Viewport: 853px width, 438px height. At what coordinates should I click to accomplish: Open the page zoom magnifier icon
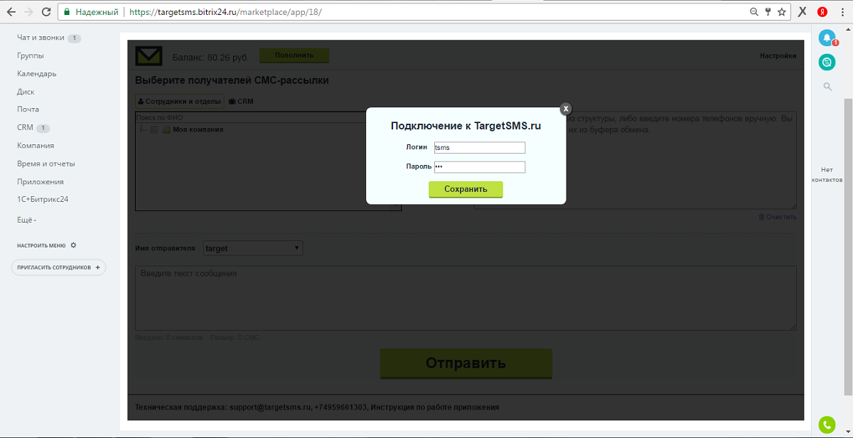(x=754, y=12)
